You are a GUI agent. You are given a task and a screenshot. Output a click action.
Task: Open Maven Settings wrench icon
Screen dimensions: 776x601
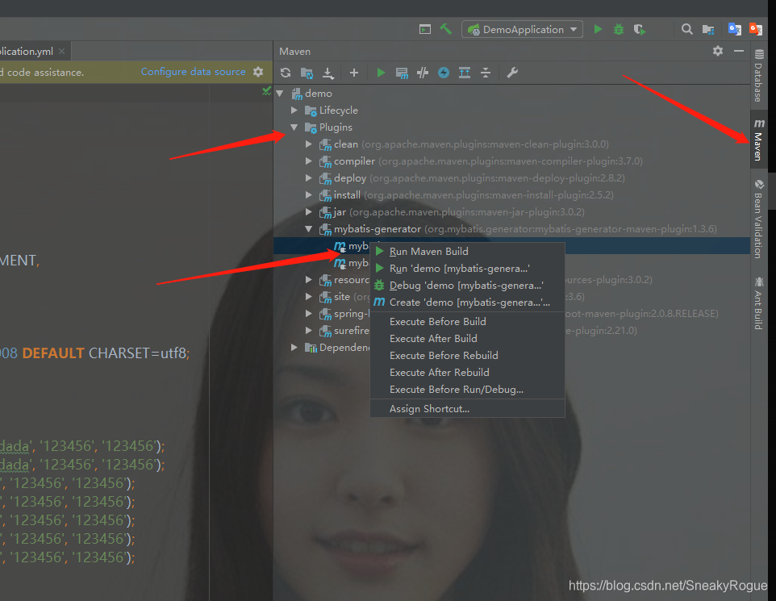(x=512, y=73)
